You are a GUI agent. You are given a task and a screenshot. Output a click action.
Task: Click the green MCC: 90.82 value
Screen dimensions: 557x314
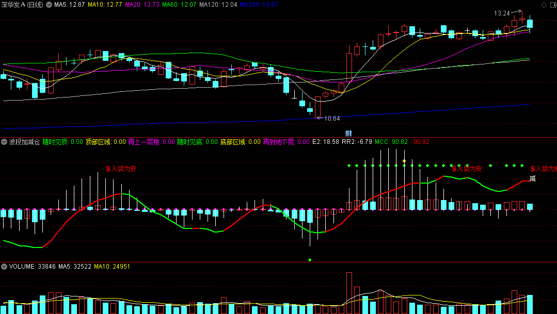pos(391,142)
